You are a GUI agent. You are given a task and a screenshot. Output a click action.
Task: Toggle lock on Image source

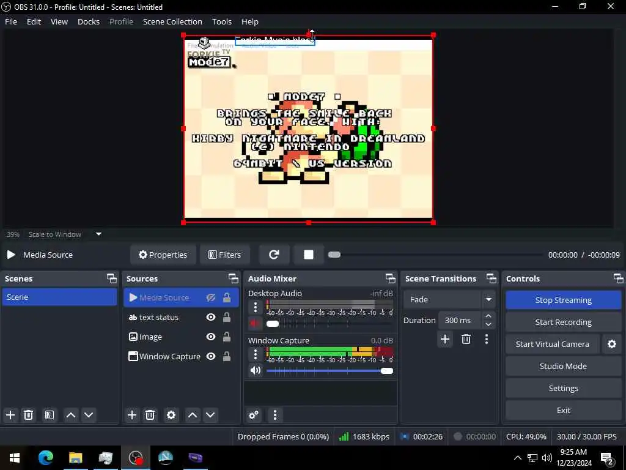coord(227,337)
